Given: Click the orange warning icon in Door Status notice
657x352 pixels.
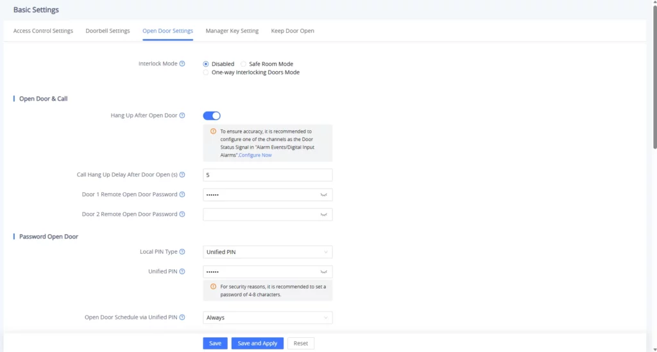Looking at the screenshot, I should point(213,131).
